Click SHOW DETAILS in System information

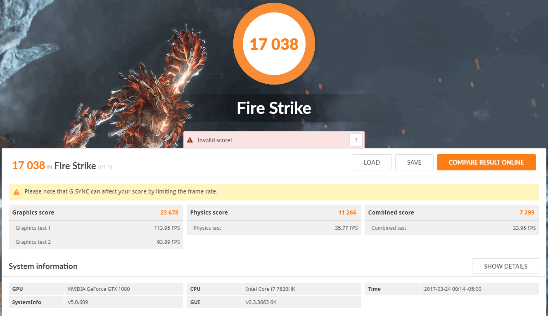pos(505,266)
